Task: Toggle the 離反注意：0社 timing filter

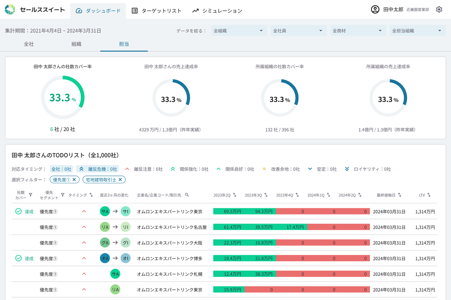Action: click(x=144, y=169)
